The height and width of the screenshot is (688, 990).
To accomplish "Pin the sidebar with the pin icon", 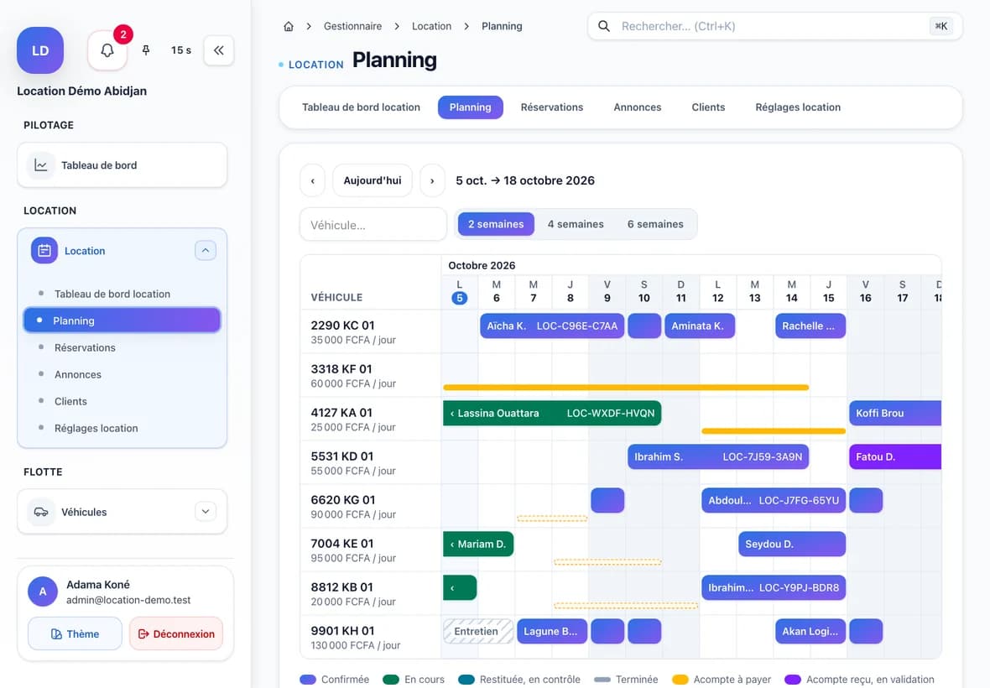I will pyautogui.click(x=146, y=50).
